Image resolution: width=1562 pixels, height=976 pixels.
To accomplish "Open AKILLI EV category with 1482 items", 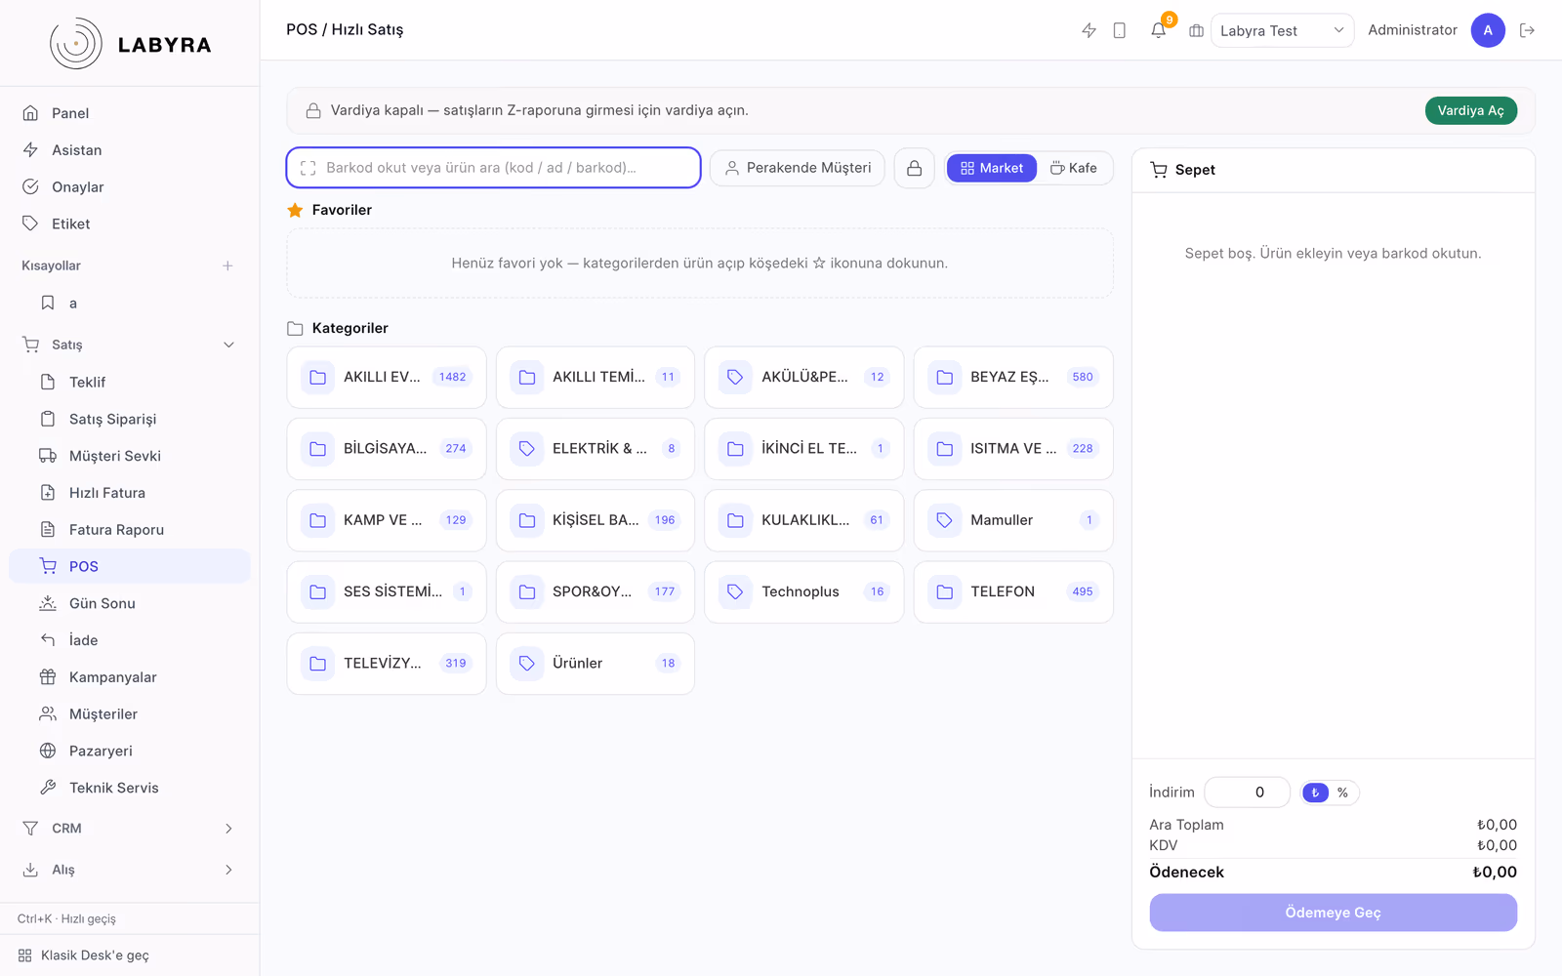I will click(387, 377).
